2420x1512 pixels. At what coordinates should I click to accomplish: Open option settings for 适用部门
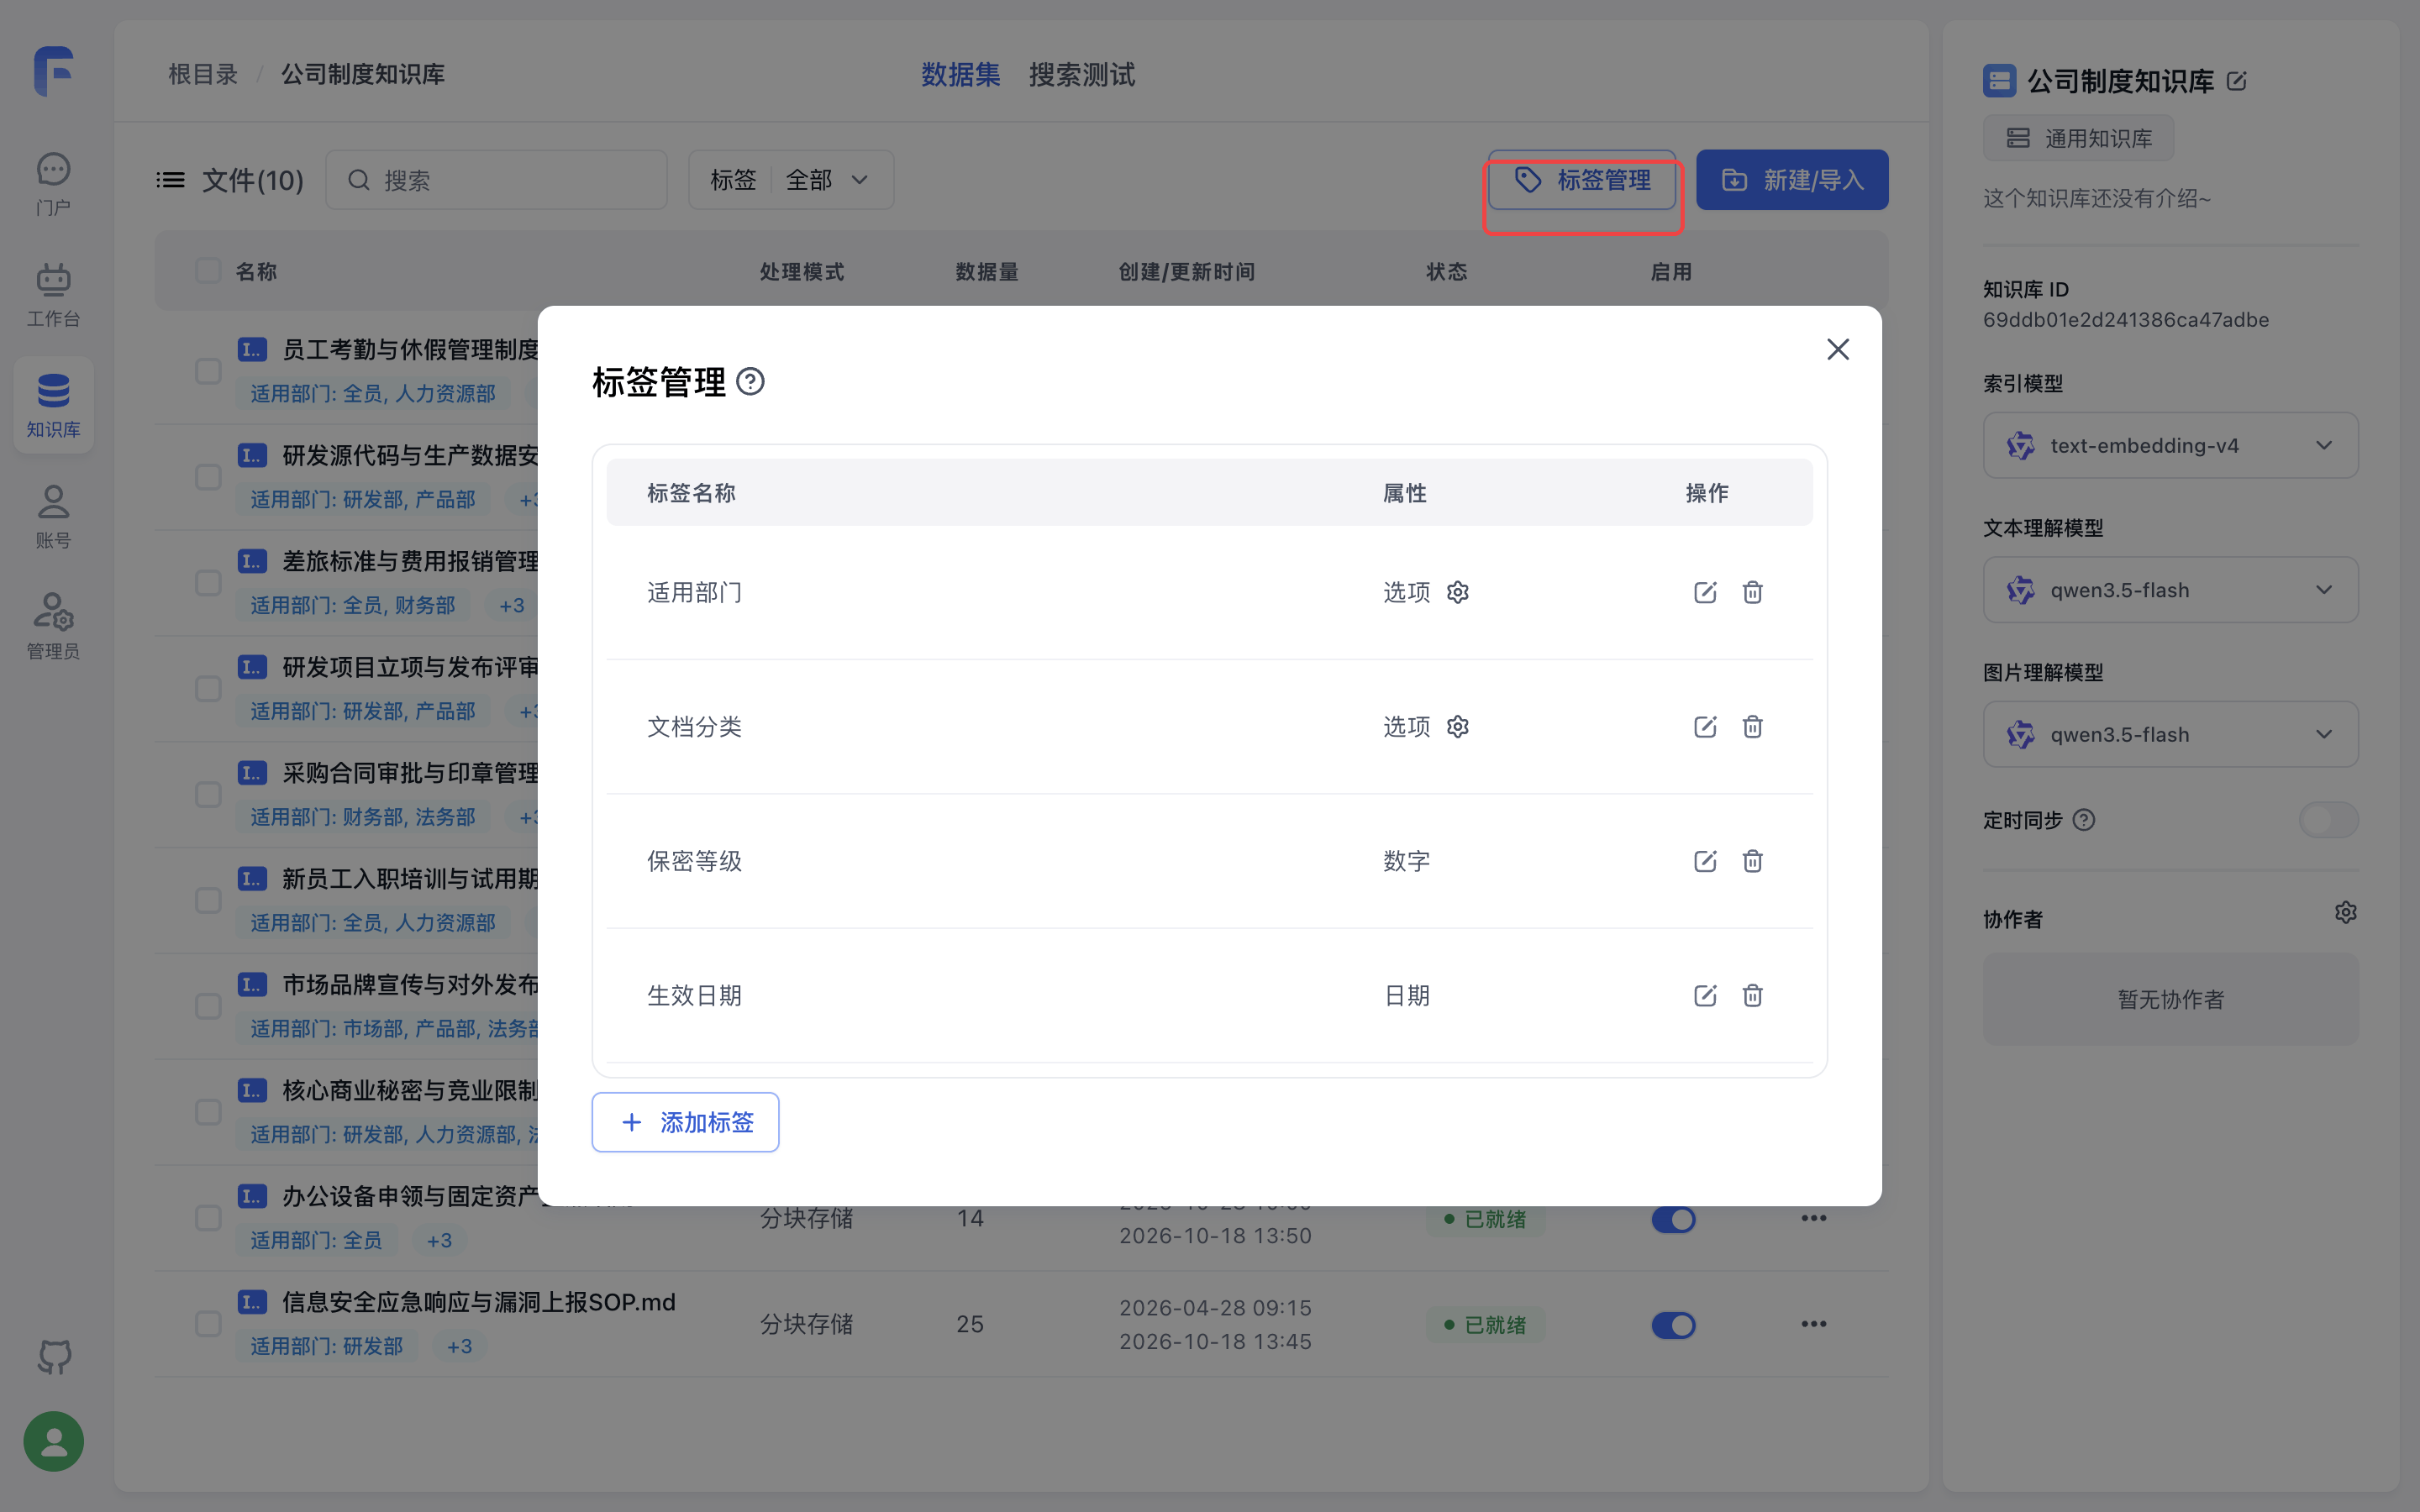(x=1458, y=592)
